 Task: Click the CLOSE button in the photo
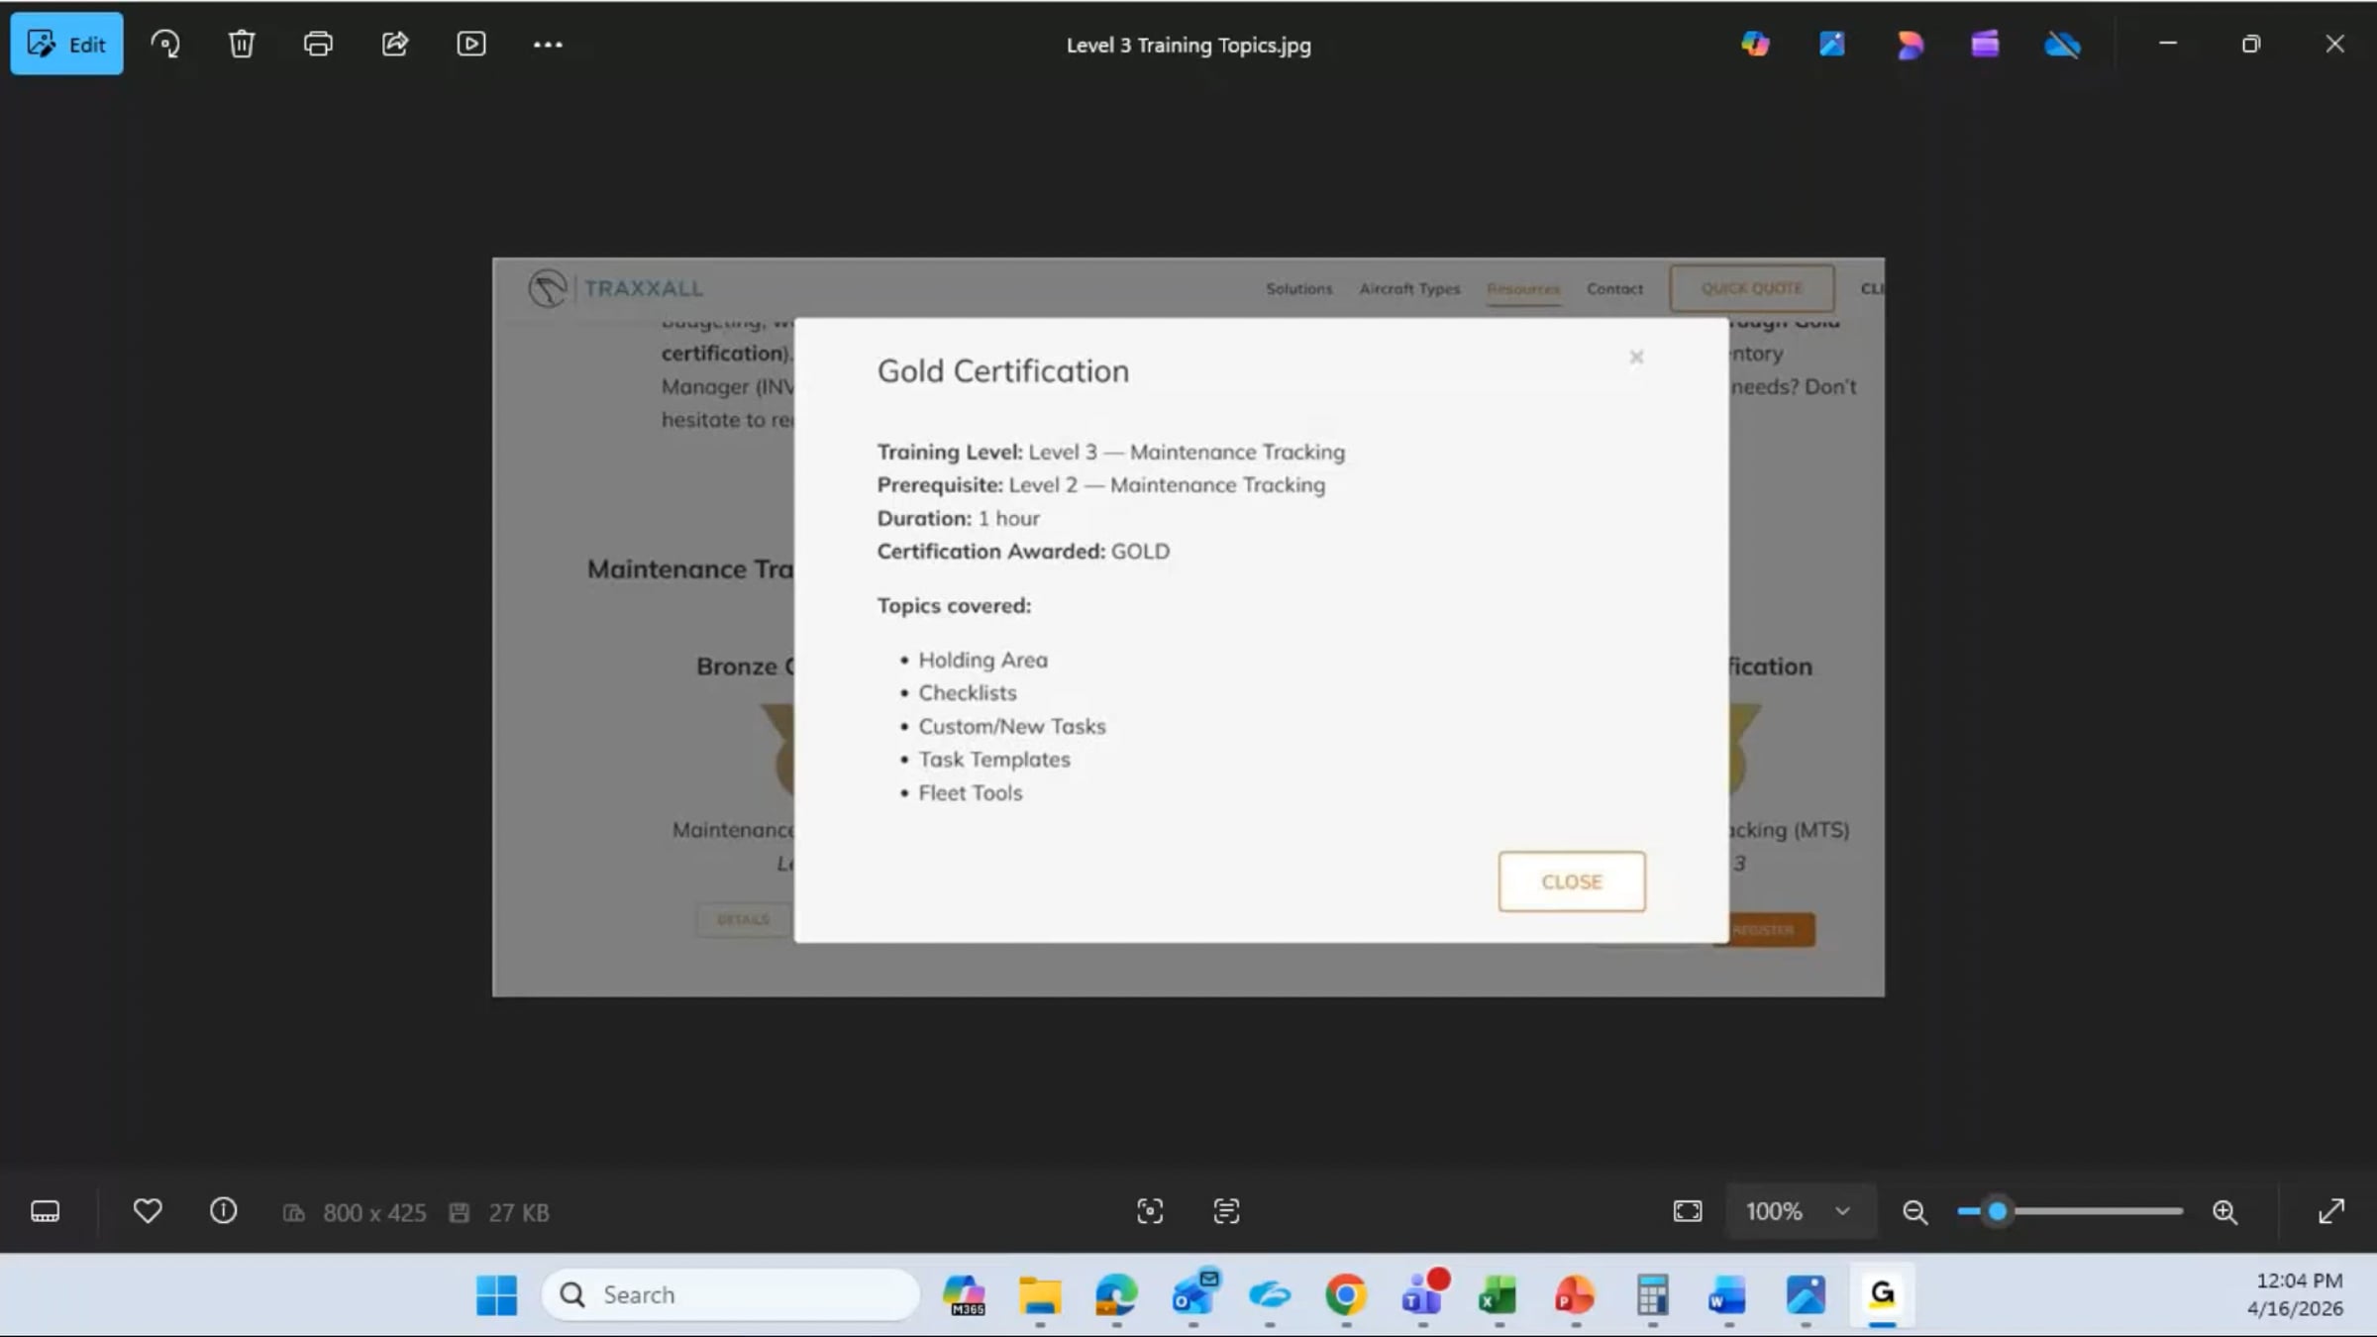[x=1572, y=881]
